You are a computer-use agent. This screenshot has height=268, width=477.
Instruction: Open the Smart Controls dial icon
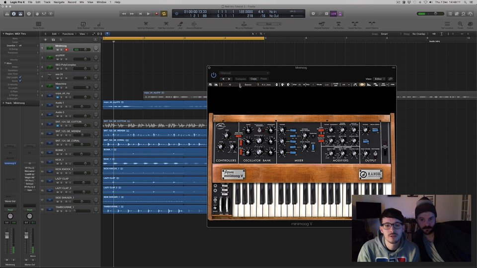pos(37,14)
